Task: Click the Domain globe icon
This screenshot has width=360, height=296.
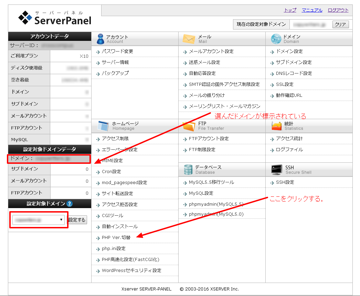Action: [x=276, y=39]
